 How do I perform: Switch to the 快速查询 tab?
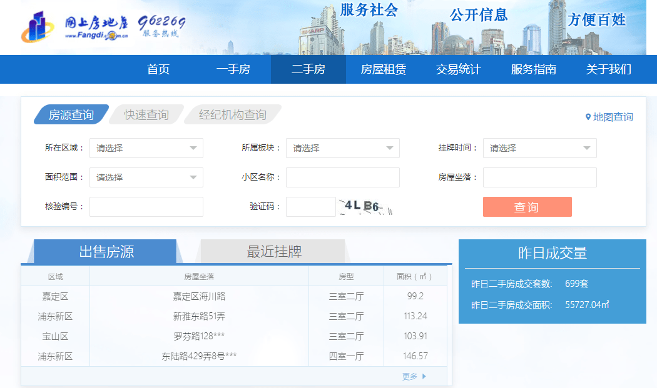click(x=146, y=115)
